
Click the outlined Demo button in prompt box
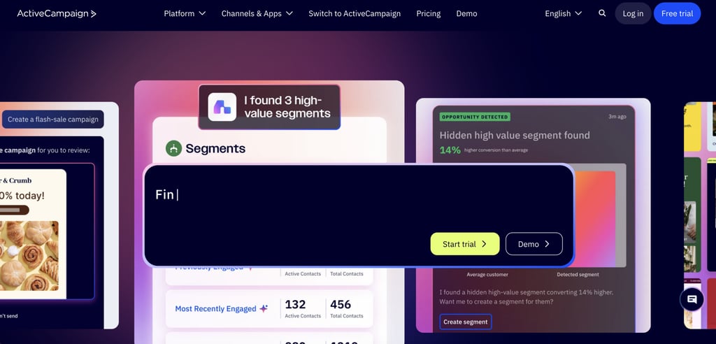[x=534, y=244]
